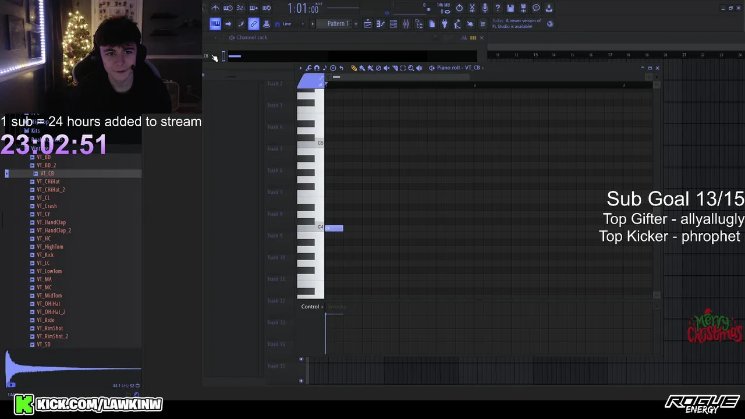The image size is (745, 419).
Task: Select VT_HandClap_2 sample in browser
Action: (54, 230)
